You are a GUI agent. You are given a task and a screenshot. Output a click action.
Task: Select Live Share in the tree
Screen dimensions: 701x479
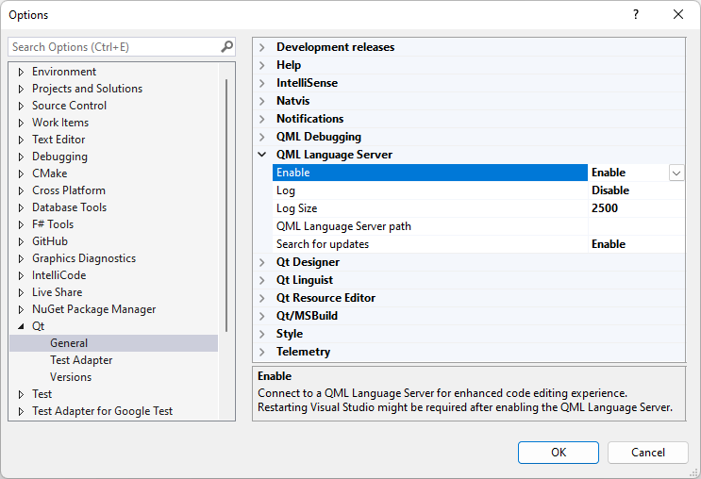(58, 292)
